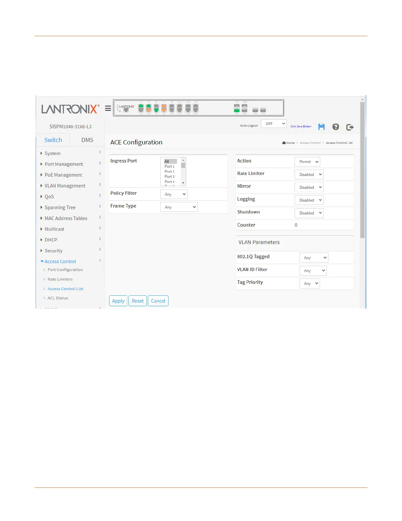This screenshot has width=402, height=521.
Task: Click the save configuration floppy icon
Action: 322,127
